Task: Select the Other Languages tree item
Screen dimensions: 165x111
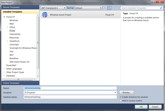Action: 14,69
